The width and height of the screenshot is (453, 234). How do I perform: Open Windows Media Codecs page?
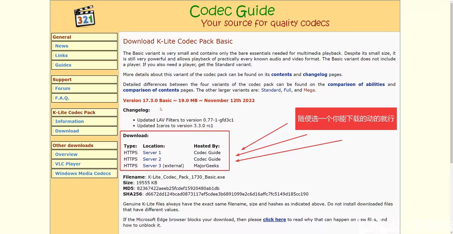click(83, 173)
